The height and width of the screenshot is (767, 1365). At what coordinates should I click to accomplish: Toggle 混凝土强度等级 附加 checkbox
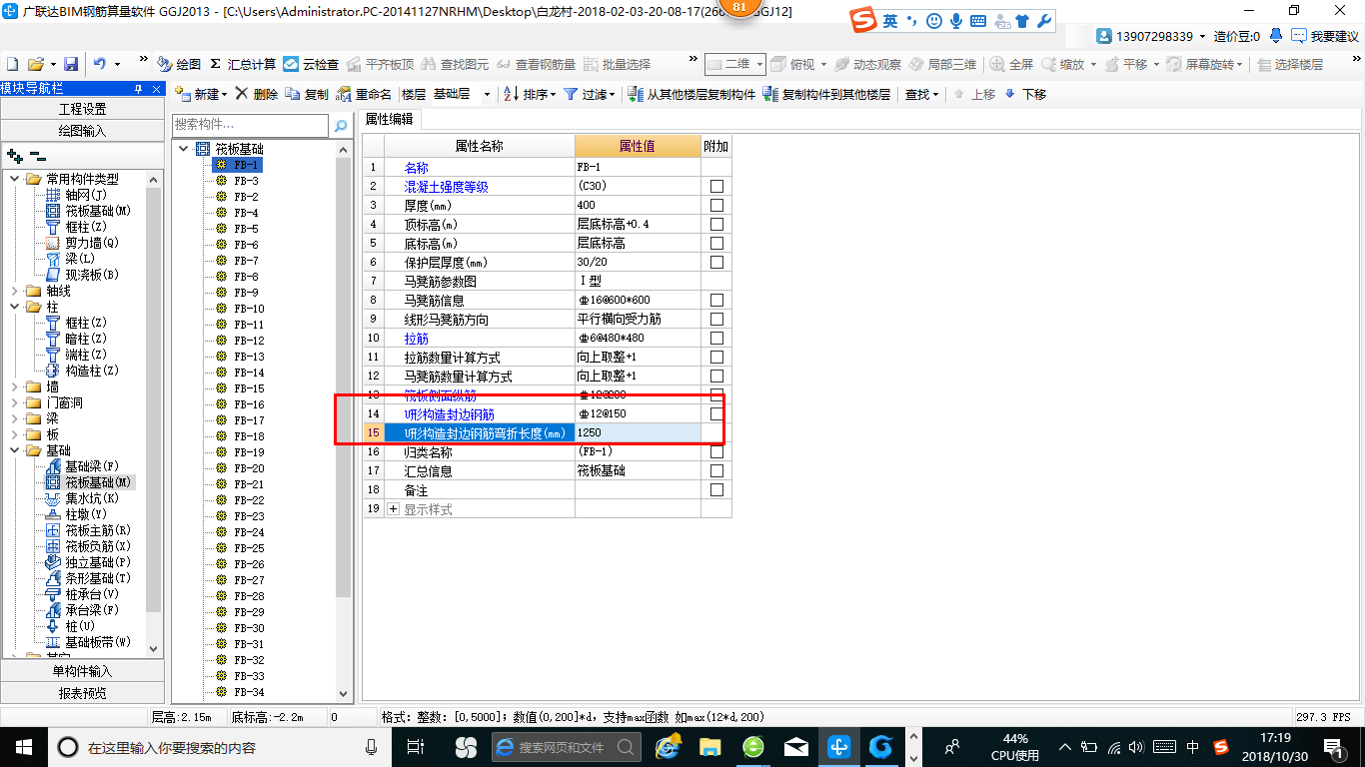(x=715, y=187)
